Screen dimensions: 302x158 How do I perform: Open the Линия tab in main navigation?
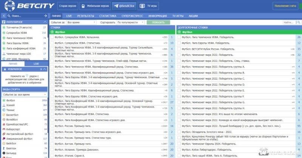[56, 16]
